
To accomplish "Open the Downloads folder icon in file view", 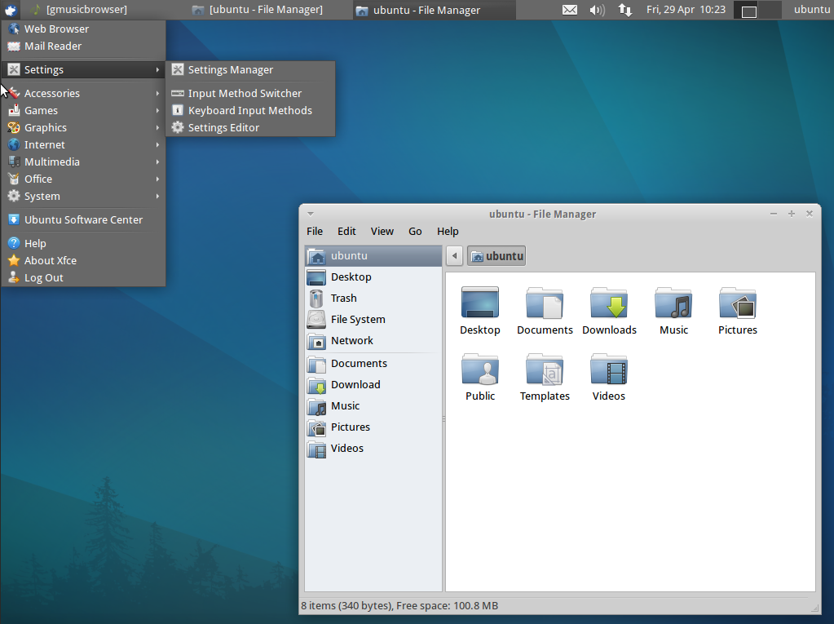I will pos(609,303).
